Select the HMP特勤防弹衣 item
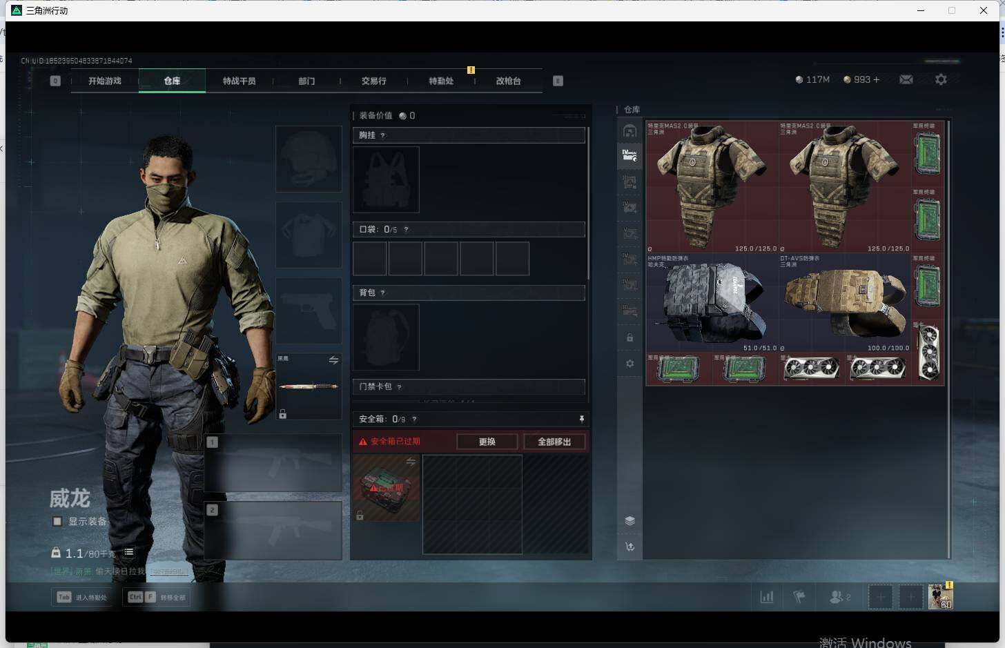The height and width of the screenshot is (648, 1005). point(712,303)
